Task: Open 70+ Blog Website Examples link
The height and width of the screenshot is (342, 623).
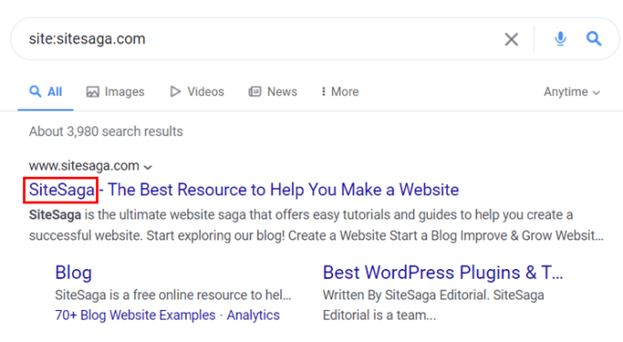Action: pyautogui.click(x=135, y=315)
